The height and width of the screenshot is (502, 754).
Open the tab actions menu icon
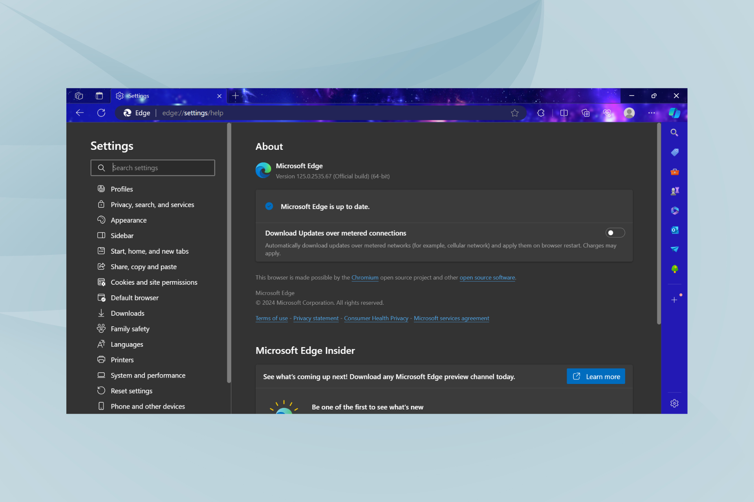coord(99,96)
